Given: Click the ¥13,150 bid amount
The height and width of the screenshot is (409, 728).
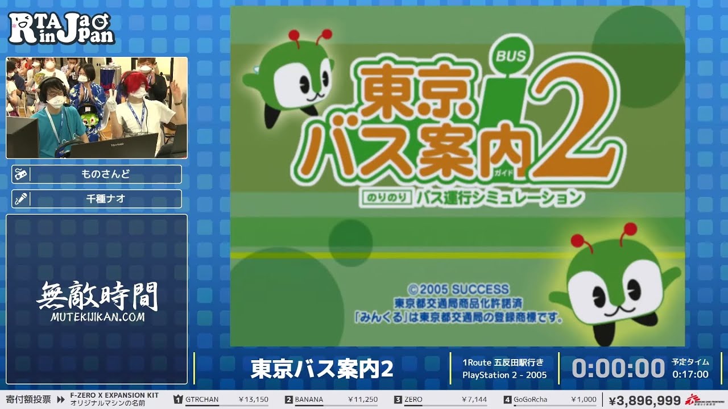Looking at the screenshot, I should (253, 399).
